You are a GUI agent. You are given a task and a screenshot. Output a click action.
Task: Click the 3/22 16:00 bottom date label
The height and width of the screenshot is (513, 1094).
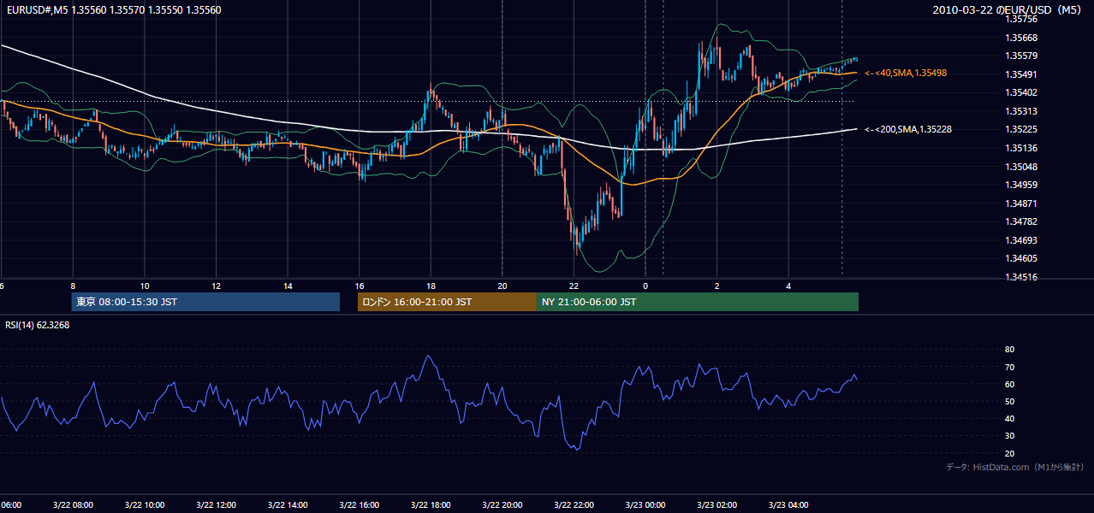(360, 505)
